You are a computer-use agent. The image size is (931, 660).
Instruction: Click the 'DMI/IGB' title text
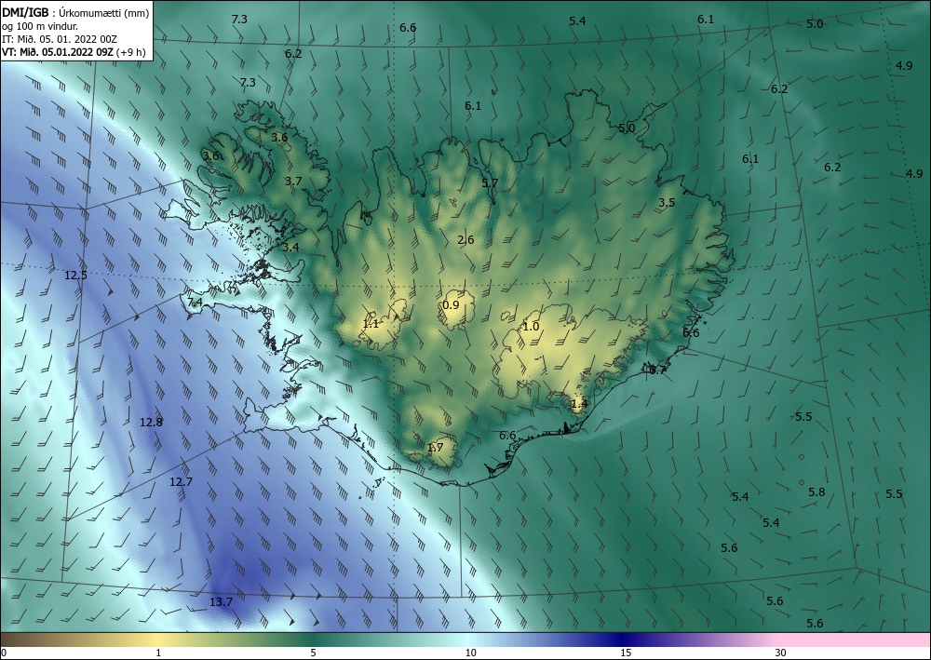[24, 12]
